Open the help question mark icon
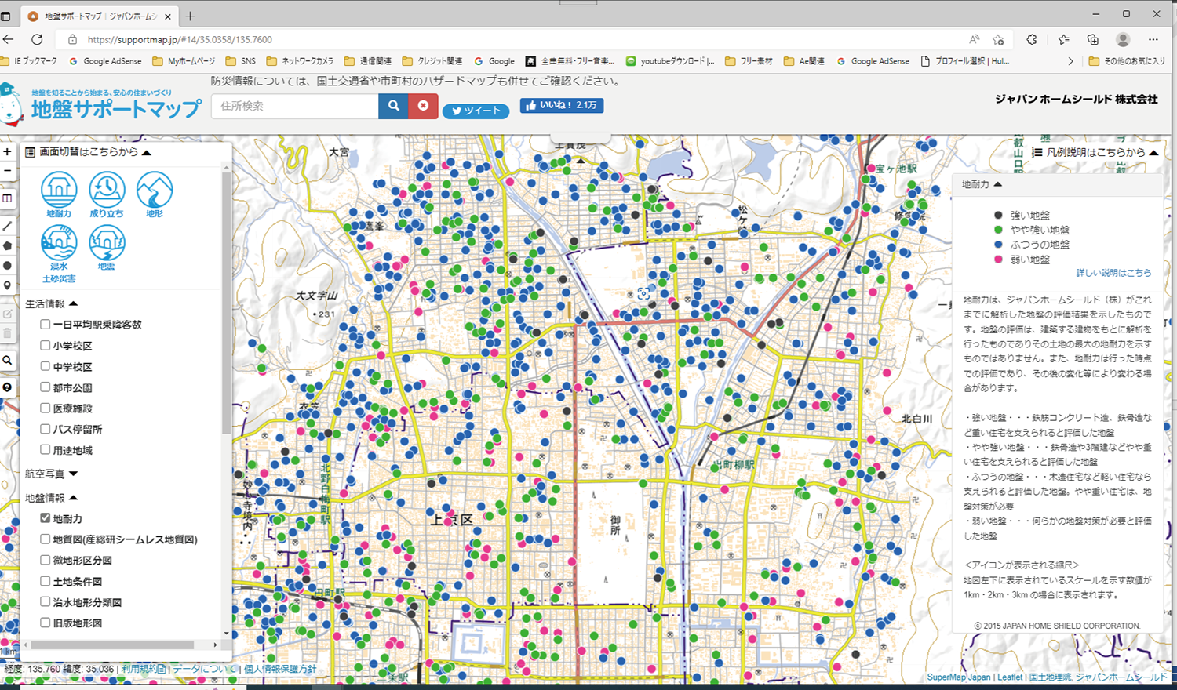Viewport: 1177px width, 690px height. [x=7, y=387]
